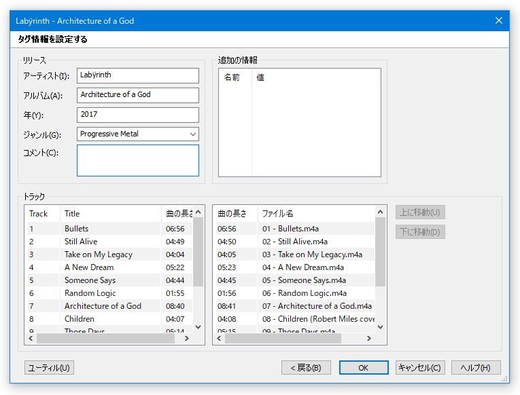Click track list horizontal scroll-right arrow

(x=187, y=338)
